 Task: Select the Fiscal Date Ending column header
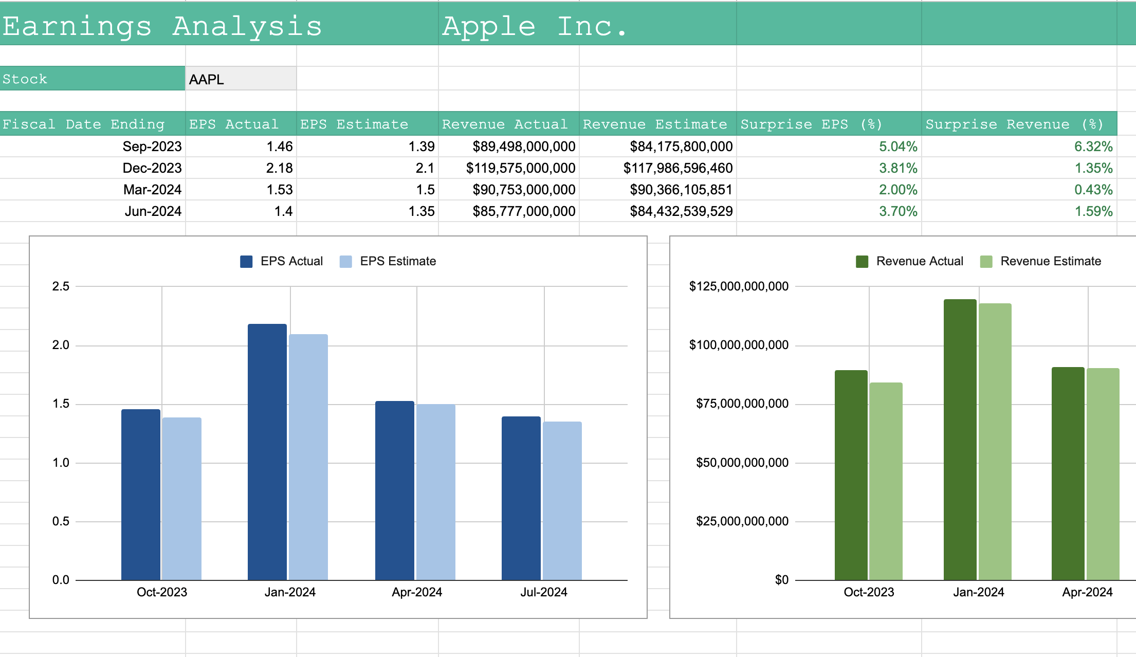point(93,124)
